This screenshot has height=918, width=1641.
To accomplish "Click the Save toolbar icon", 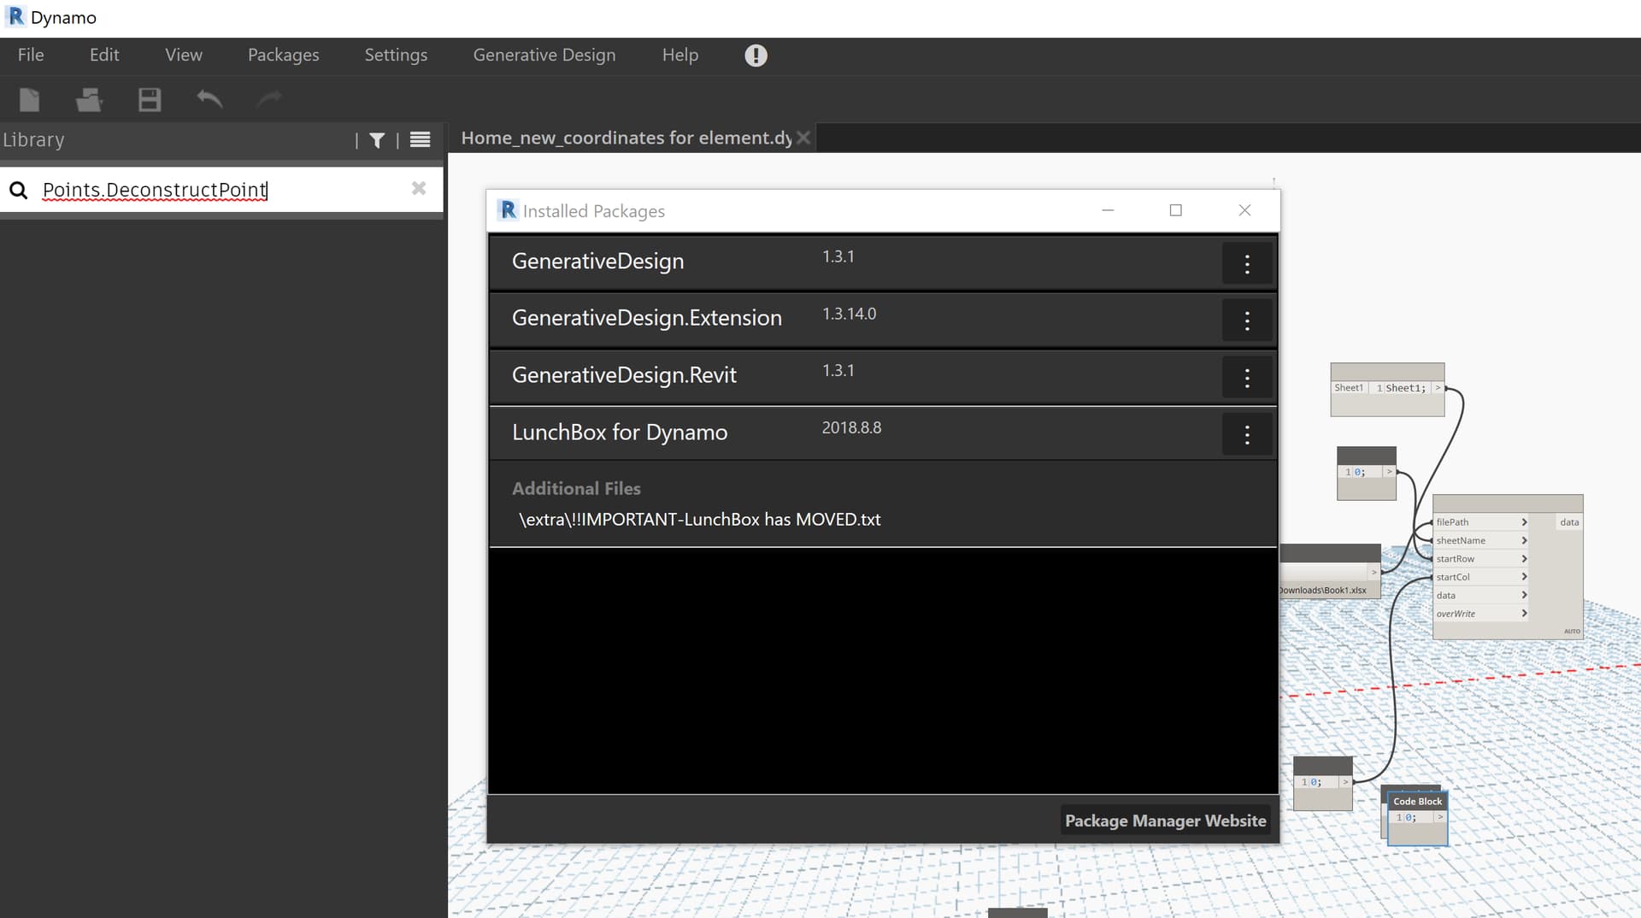I will click(x=150, y=100).
